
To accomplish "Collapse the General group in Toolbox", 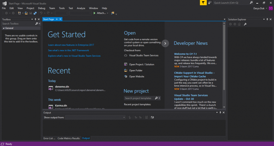I will (x=4, y=28).
